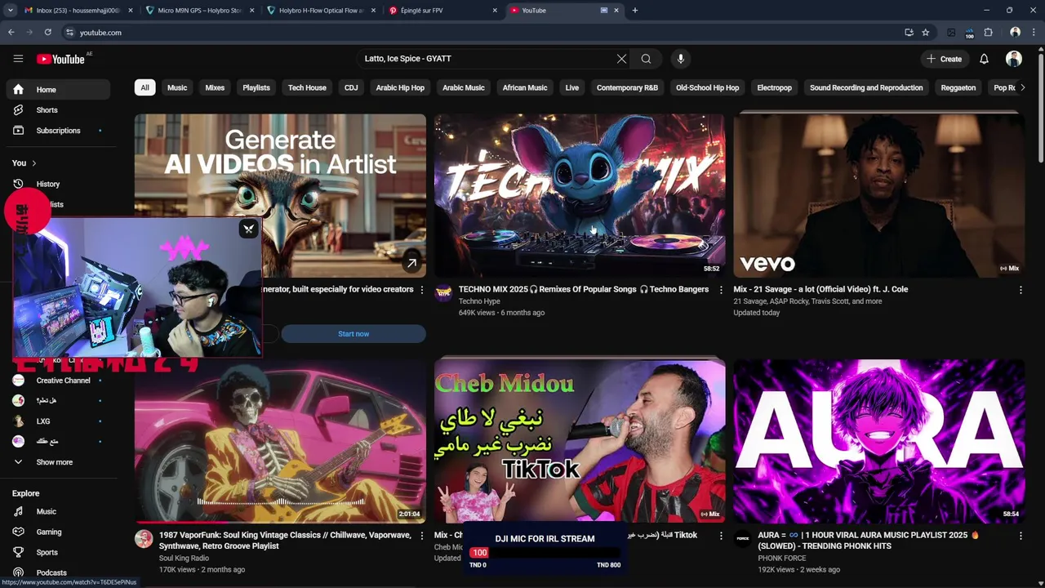Click the YouTube logo

60,59
